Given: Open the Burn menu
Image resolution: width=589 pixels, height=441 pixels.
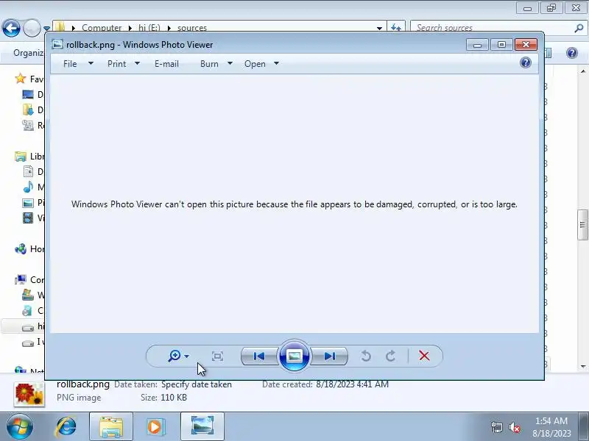Looking at the screenshot, I should pos(209,64).
